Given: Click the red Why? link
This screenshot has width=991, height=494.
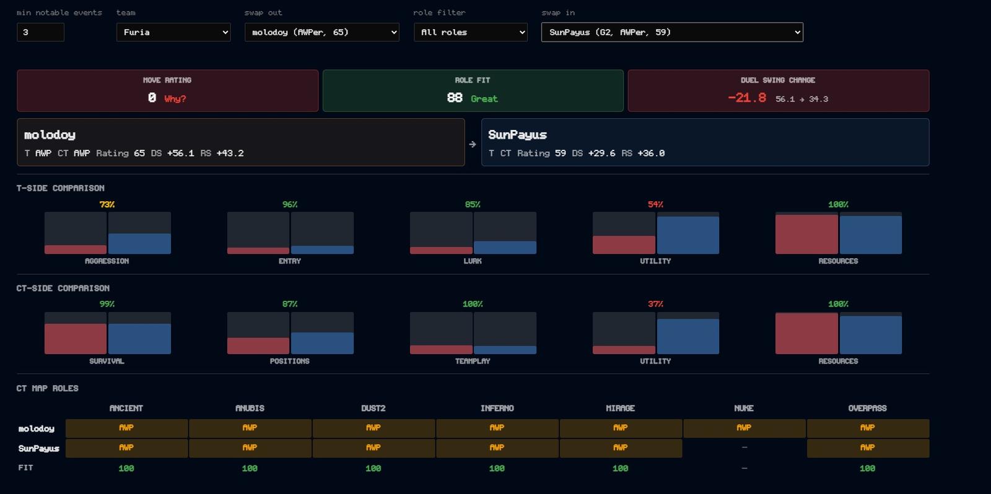Looking at the screenshot, I should click(x=175, y=98).
